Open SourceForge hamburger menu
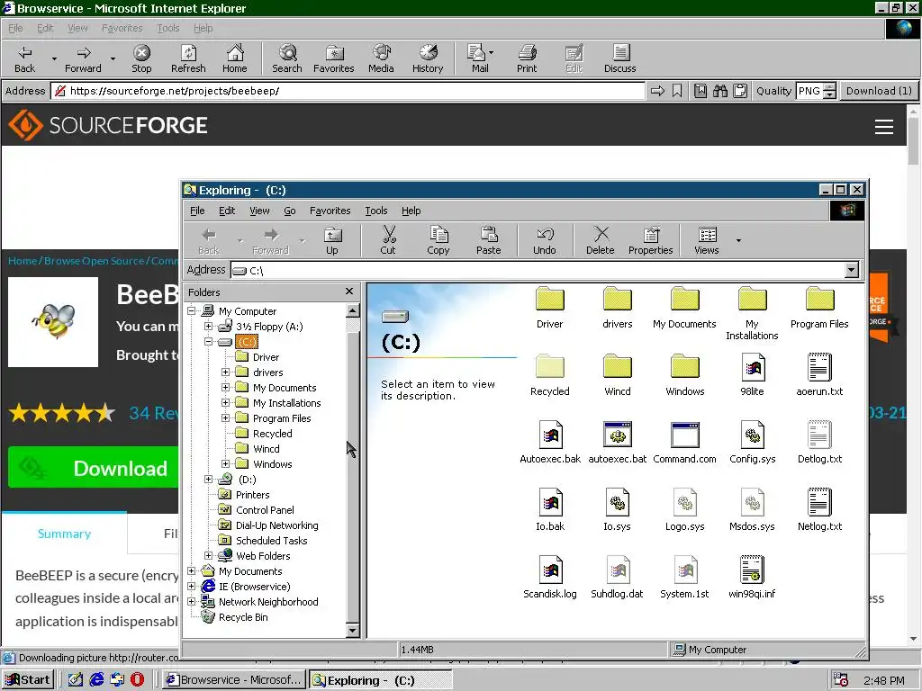Screen dimensions: 922x691 [884, 126]
